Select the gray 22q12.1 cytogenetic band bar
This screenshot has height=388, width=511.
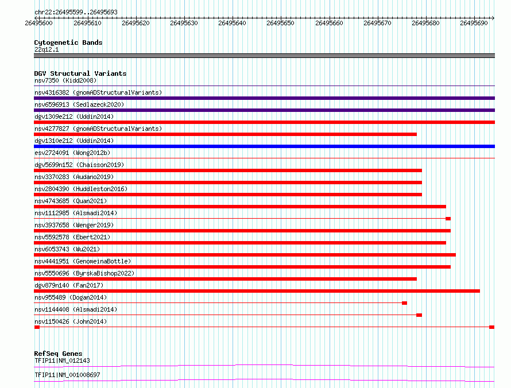coord(264,56)
